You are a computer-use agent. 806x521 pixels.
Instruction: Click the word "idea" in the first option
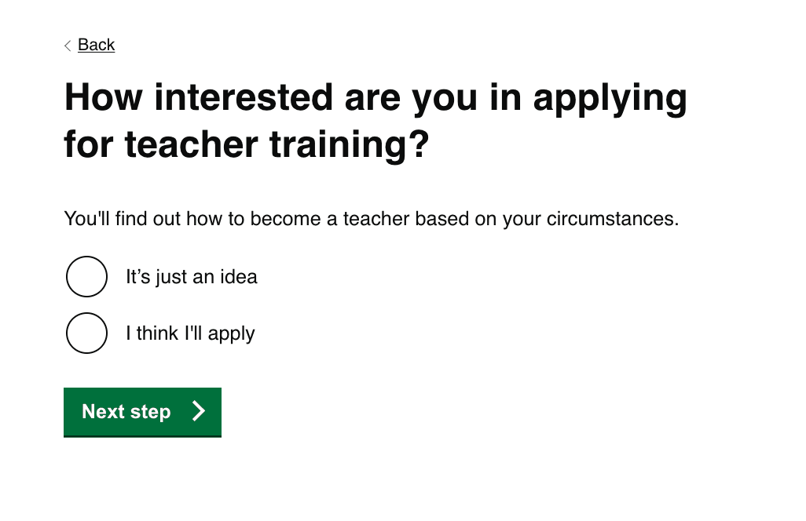click(239, 277)
